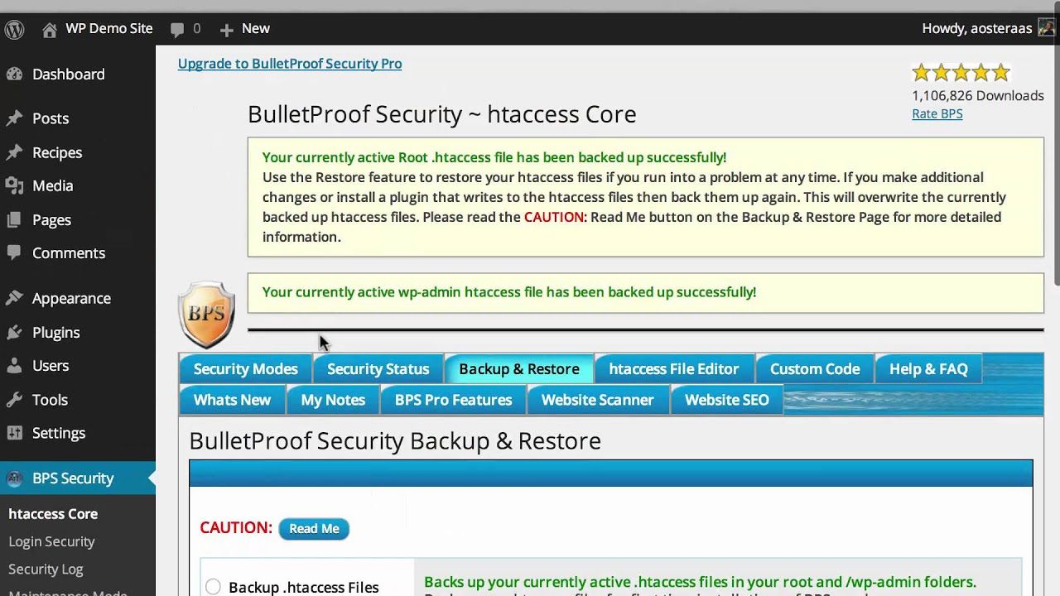Image resolution: width=1060 pixels, height=596 pixels.
Task: Open WP Demo Site link in admin bar
Action: [109, 28]
